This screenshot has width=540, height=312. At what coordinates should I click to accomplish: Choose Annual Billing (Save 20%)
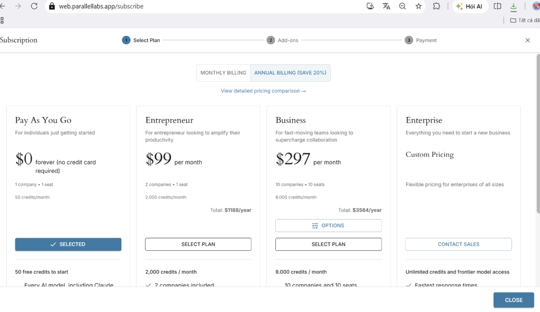click(x=291, y=73)
